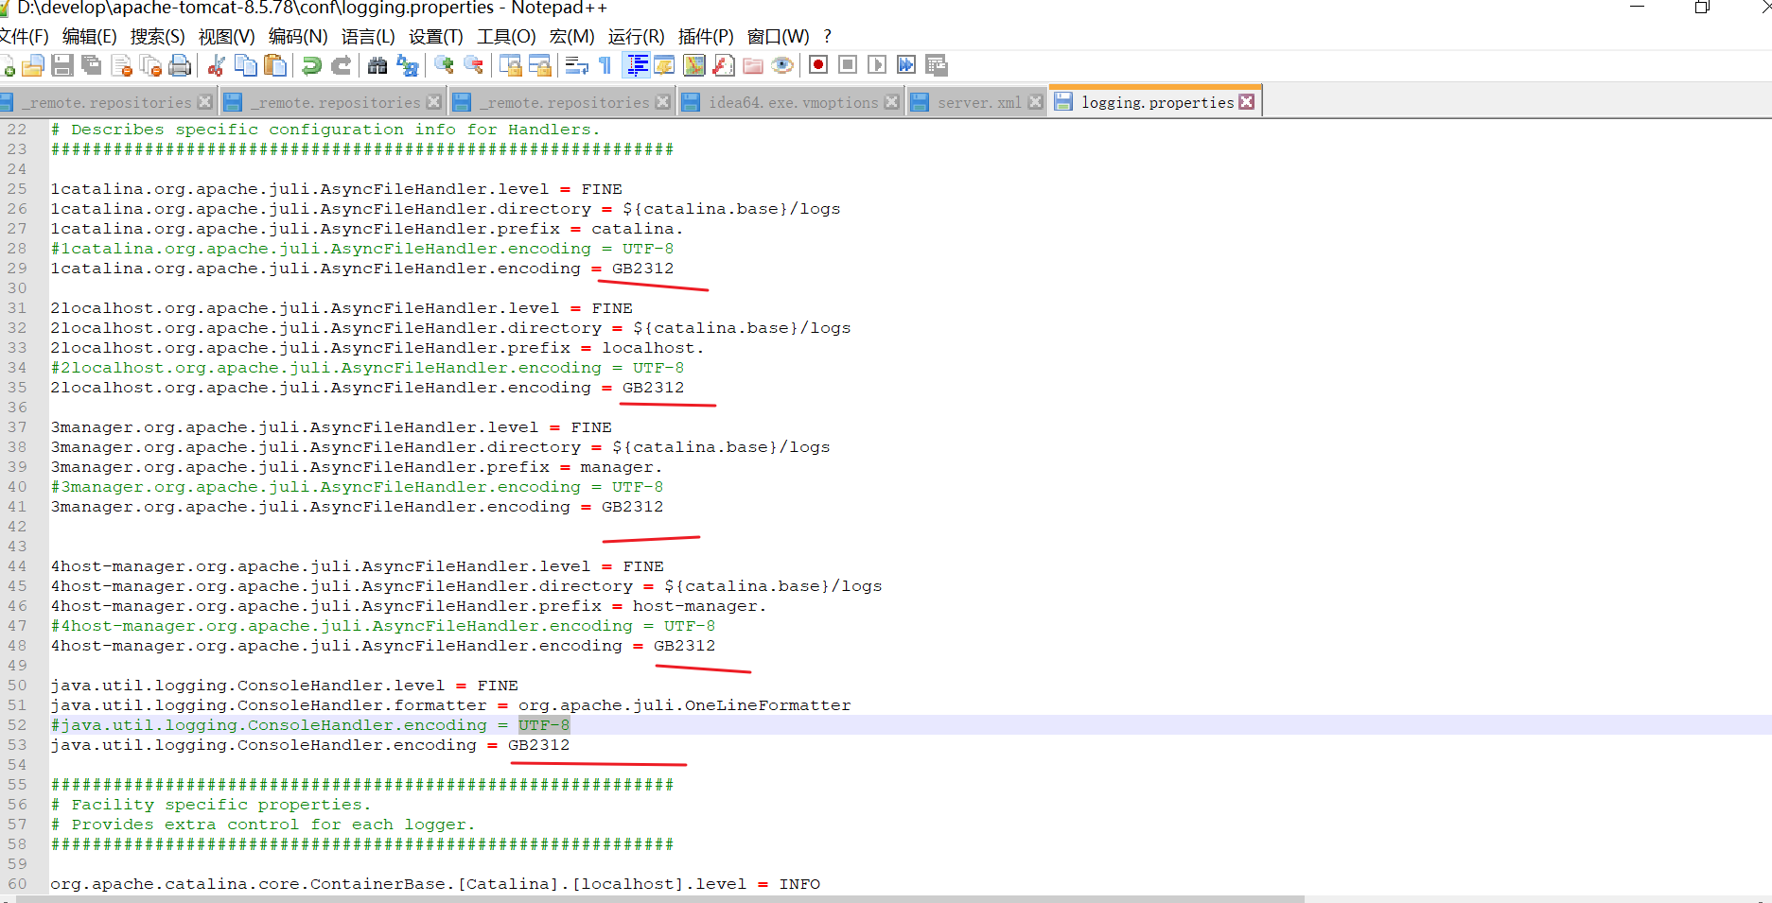Create a new document with the New icon
This screenshot has height=903, width=1772.
tap(7, 65)
